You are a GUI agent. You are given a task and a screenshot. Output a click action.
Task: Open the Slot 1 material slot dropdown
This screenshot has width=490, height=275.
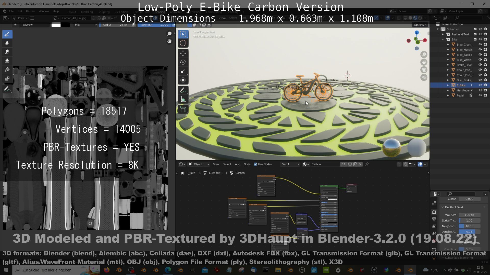290,164
